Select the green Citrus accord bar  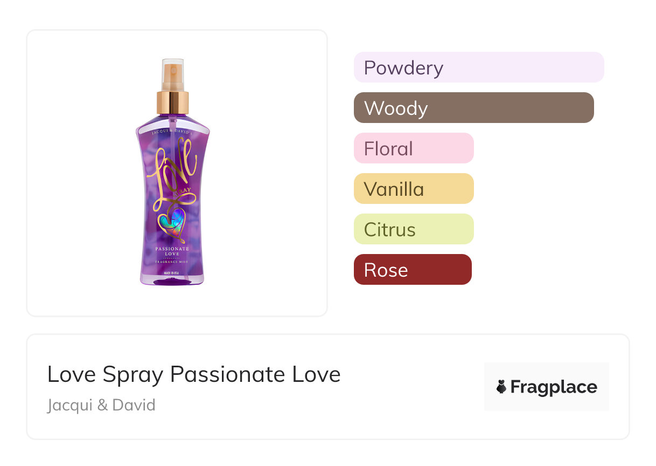(x=414, y=229)
